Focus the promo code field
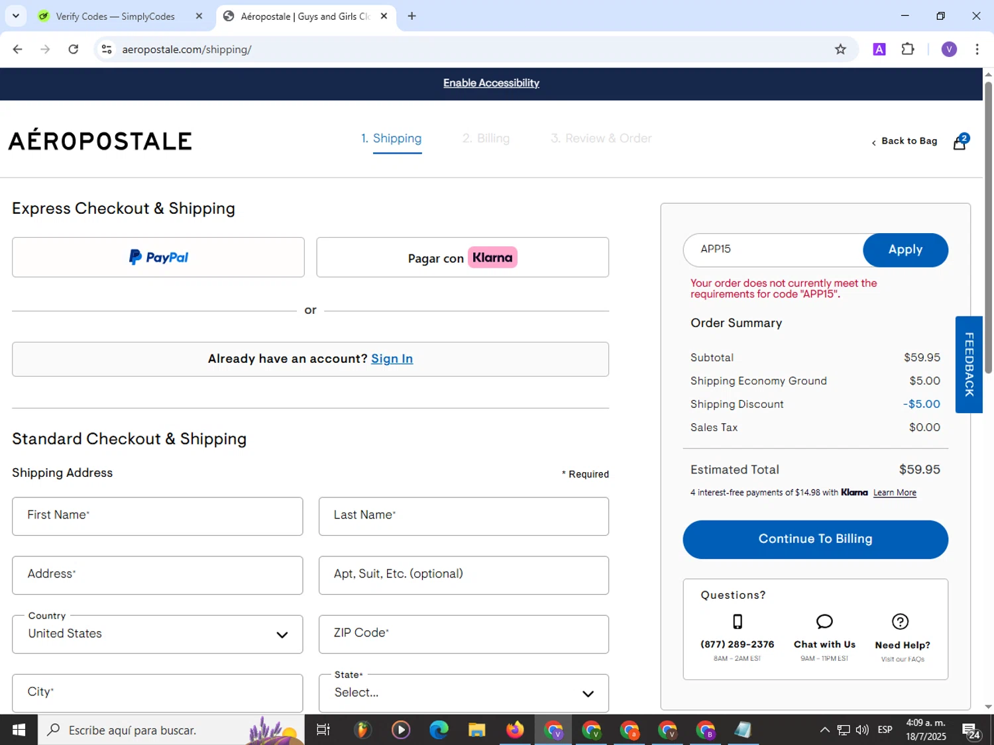The height and width of the screenshot is (745, 994). pyautogui.click(x=773, y=250)
